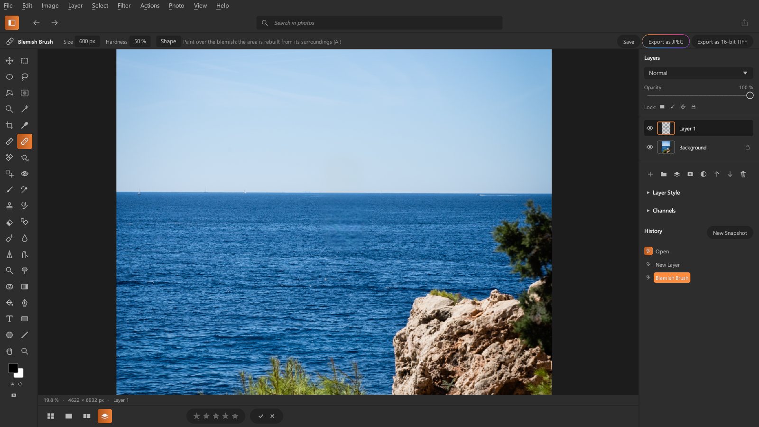The height and width of the screenshot is (427, 759).
Task: Delete layer with the trash icon
Action: [743, 174]
